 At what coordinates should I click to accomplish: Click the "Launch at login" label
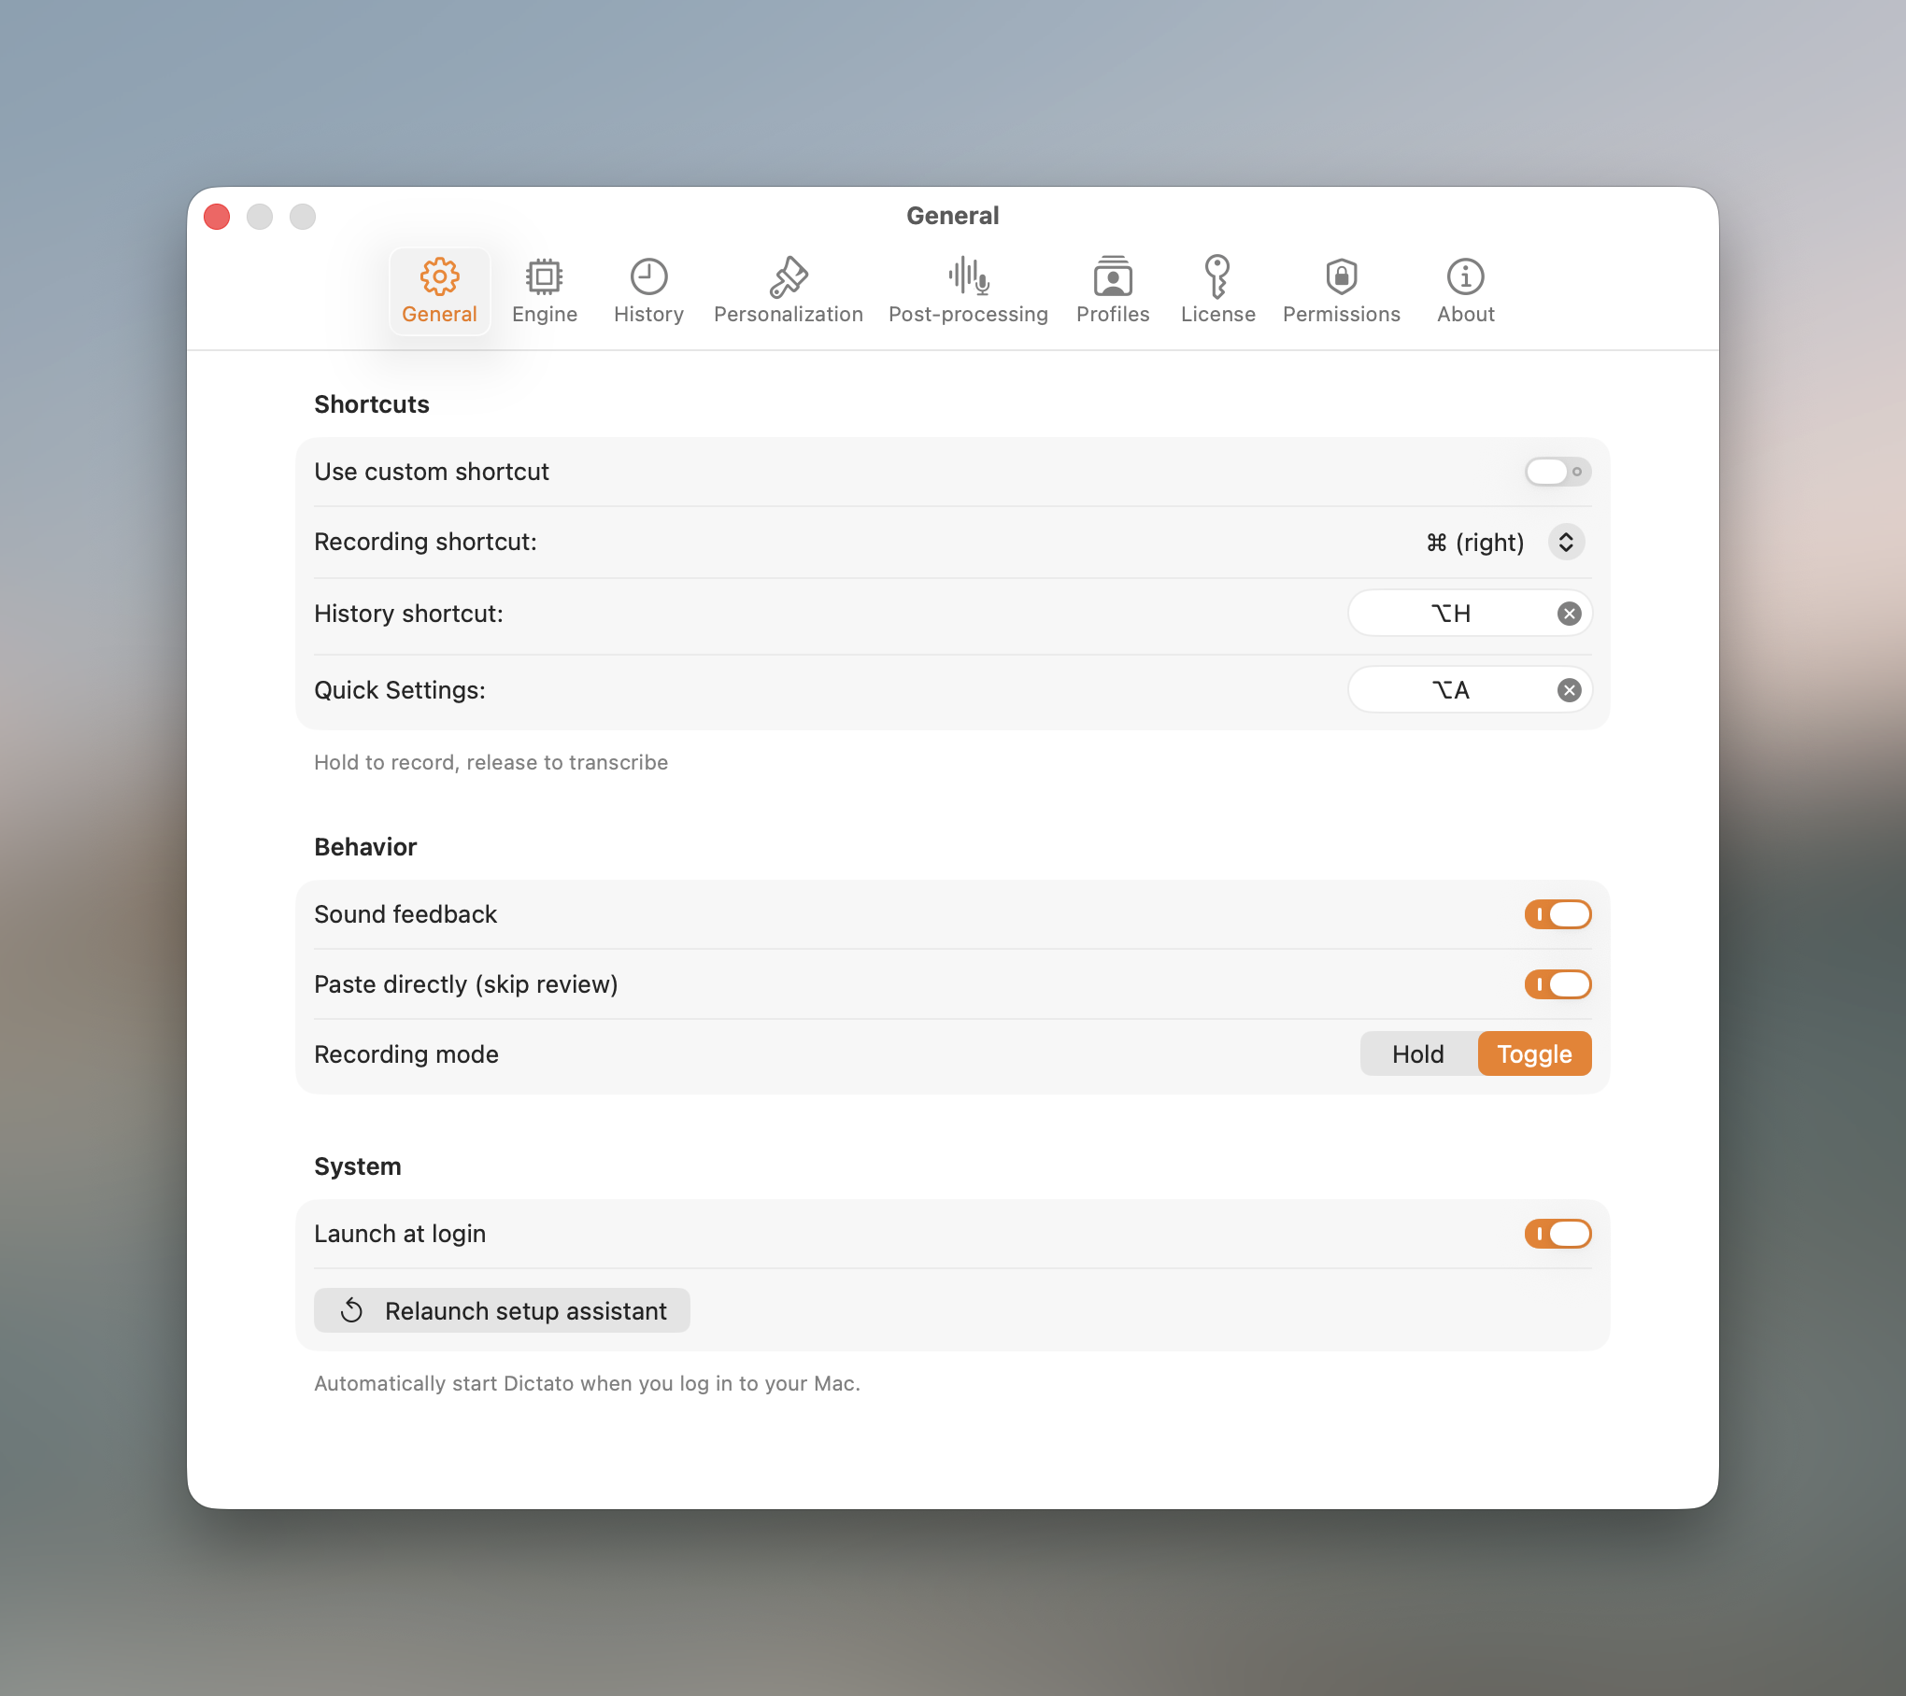(400, 1234)
